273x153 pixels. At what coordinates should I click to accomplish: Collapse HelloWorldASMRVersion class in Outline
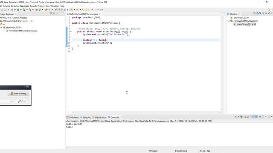[x=229, y=21]
